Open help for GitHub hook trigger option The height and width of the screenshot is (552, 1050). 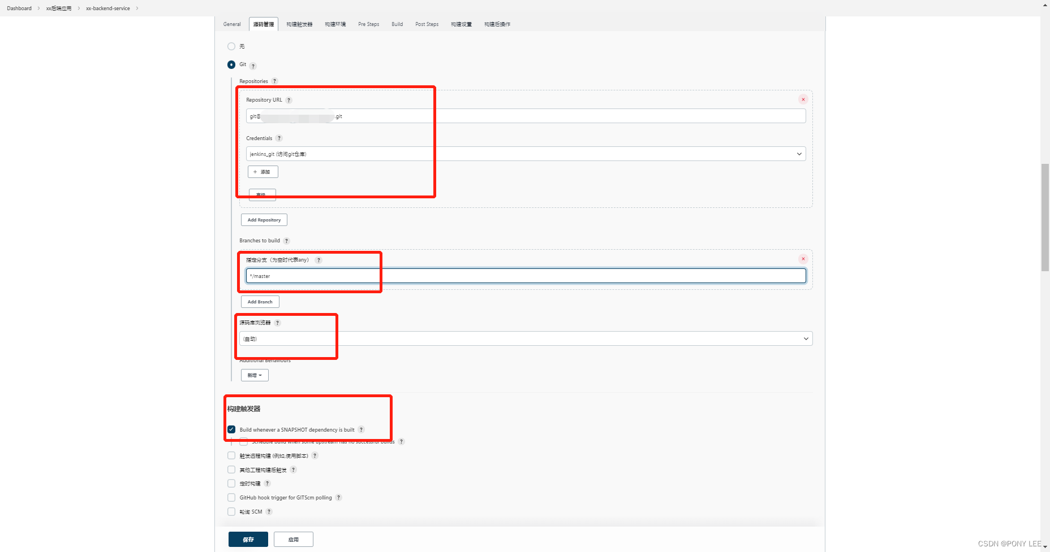pos(338,498)
